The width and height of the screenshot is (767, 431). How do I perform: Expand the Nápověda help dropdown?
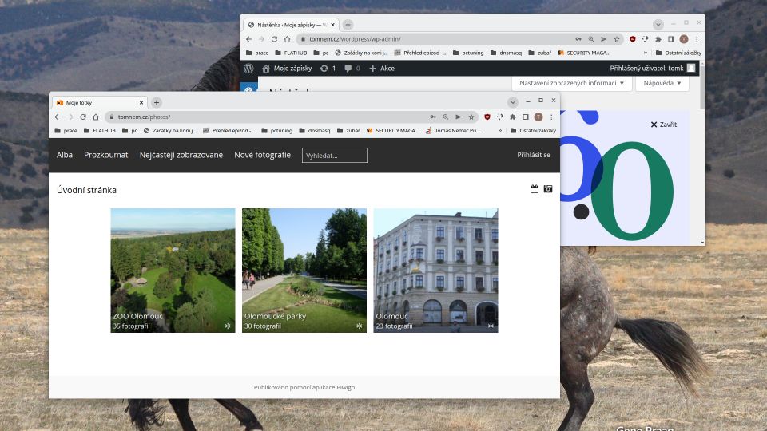click(x=662, y=83)
